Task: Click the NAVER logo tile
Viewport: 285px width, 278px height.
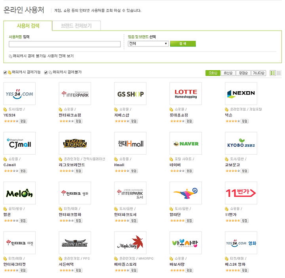Action: [x=186, y=143]
